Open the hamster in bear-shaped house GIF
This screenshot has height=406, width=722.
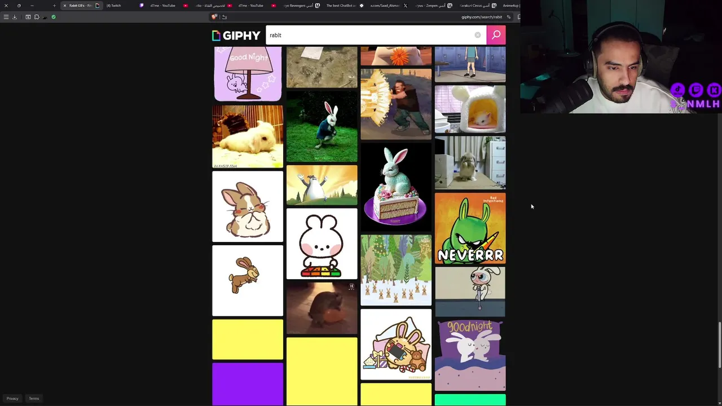click(x=470, y=109)
